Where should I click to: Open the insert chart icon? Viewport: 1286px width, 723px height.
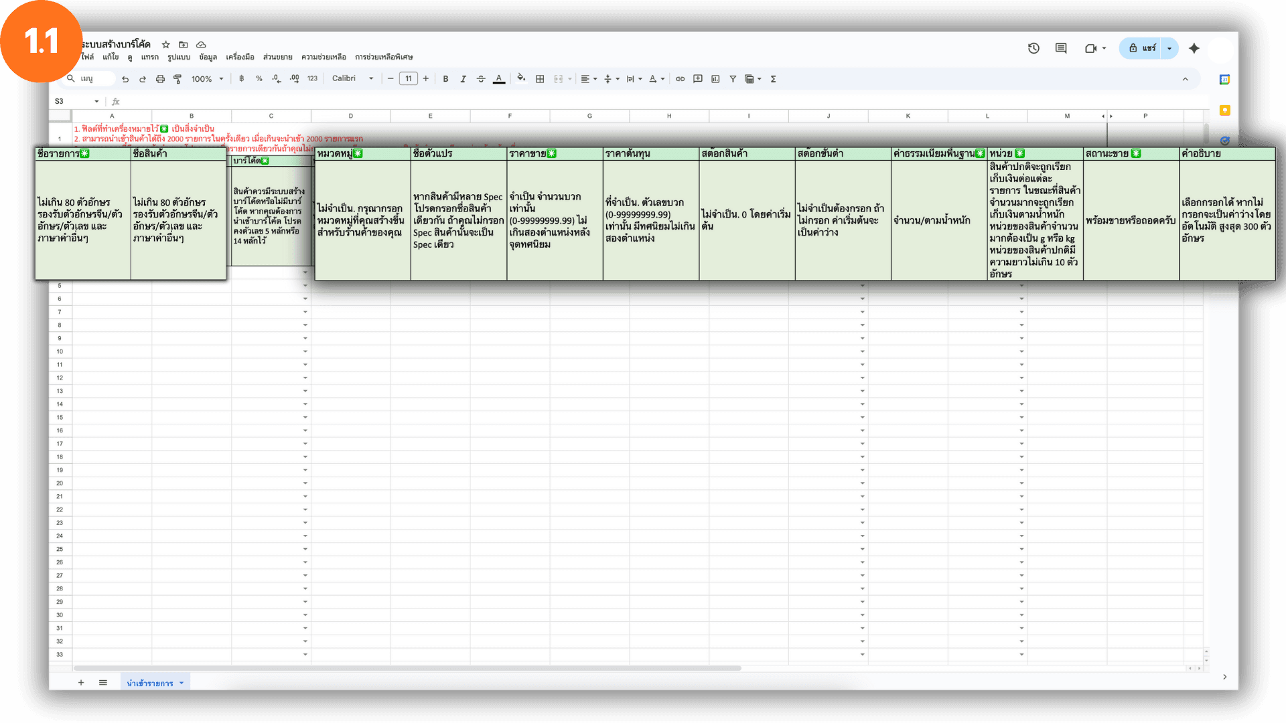click(x=715, y=79)
